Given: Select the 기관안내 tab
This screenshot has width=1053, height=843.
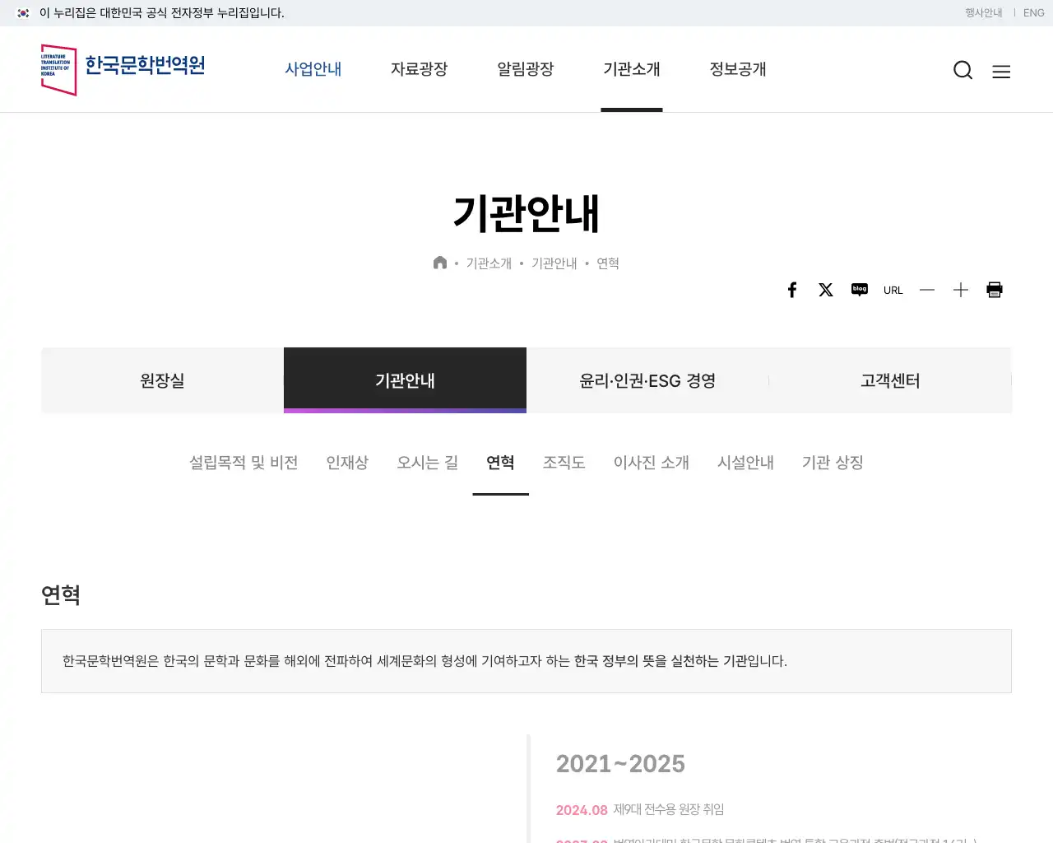Looking at the screenshot, I should coord(405,380).
